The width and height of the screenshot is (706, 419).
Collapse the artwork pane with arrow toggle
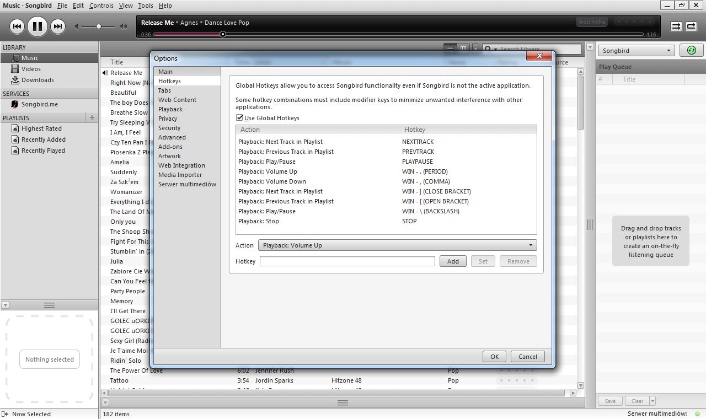point(6,305)
